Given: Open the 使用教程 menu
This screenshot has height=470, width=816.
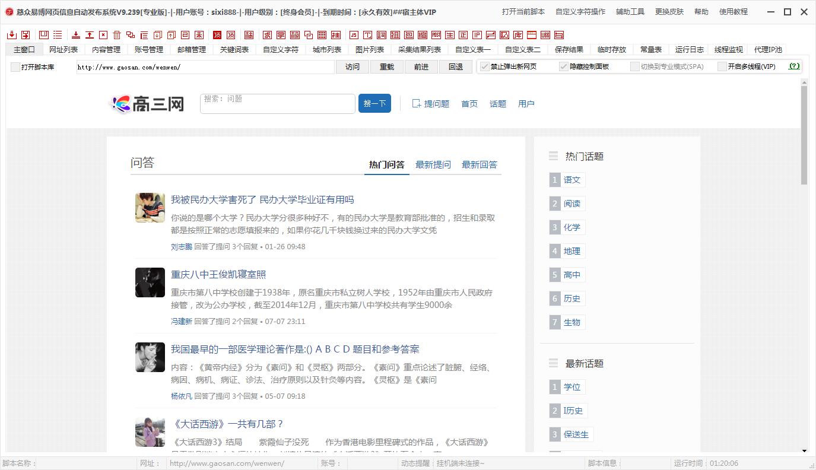Looking at the screenshot, I should coord(734,12).
